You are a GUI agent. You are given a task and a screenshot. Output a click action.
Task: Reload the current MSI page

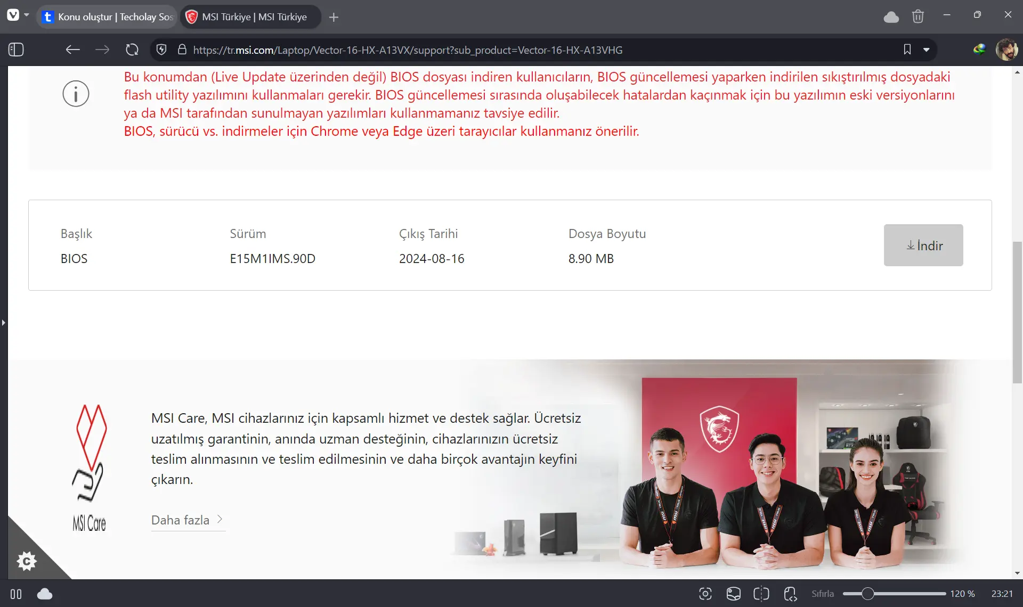pos(132,50)
